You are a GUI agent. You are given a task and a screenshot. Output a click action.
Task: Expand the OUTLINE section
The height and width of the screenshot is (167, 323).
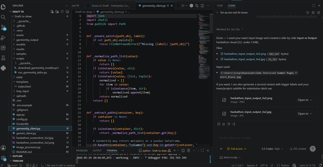17,156
